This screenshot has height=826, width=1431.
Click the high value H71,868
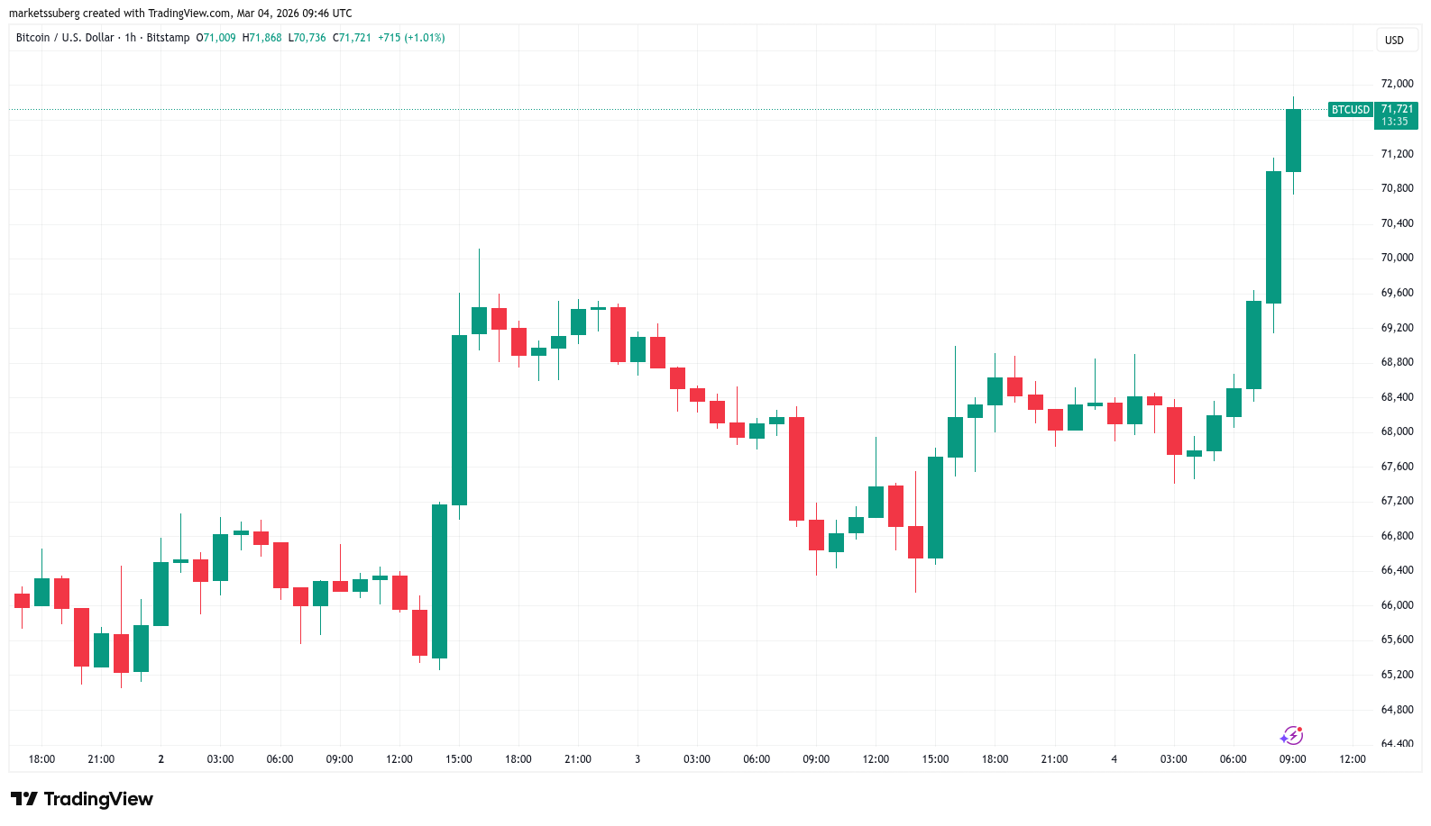pos(261,38)
